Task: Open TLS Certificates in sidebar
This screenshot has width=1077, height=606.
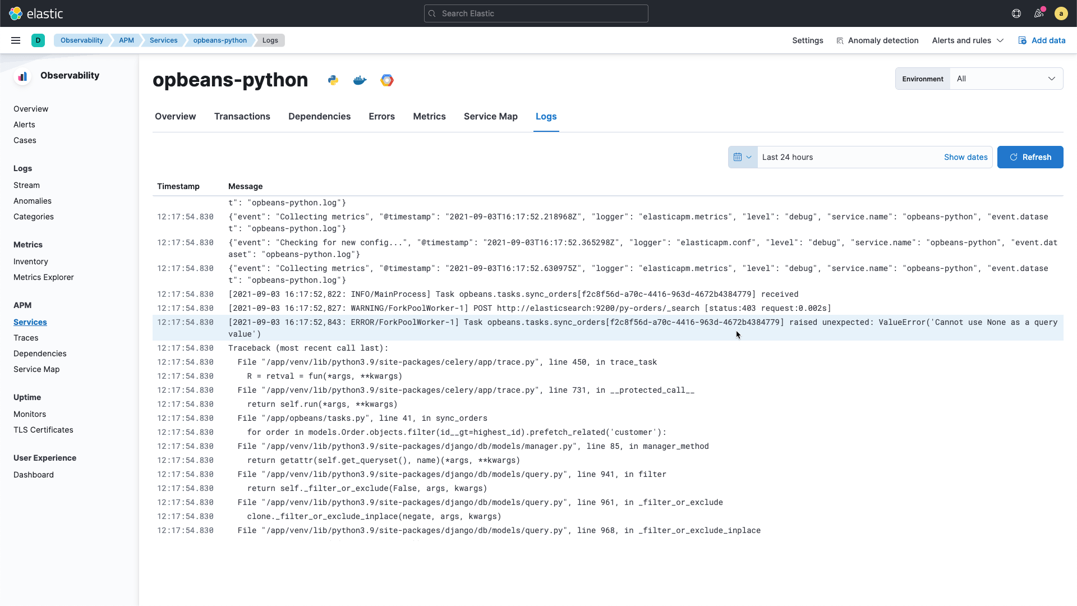Action: 43,430
